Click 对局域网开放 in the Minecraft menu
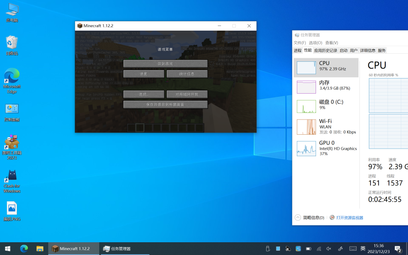The height and width of the screenshot is (255, 408). tap(187, 94)
